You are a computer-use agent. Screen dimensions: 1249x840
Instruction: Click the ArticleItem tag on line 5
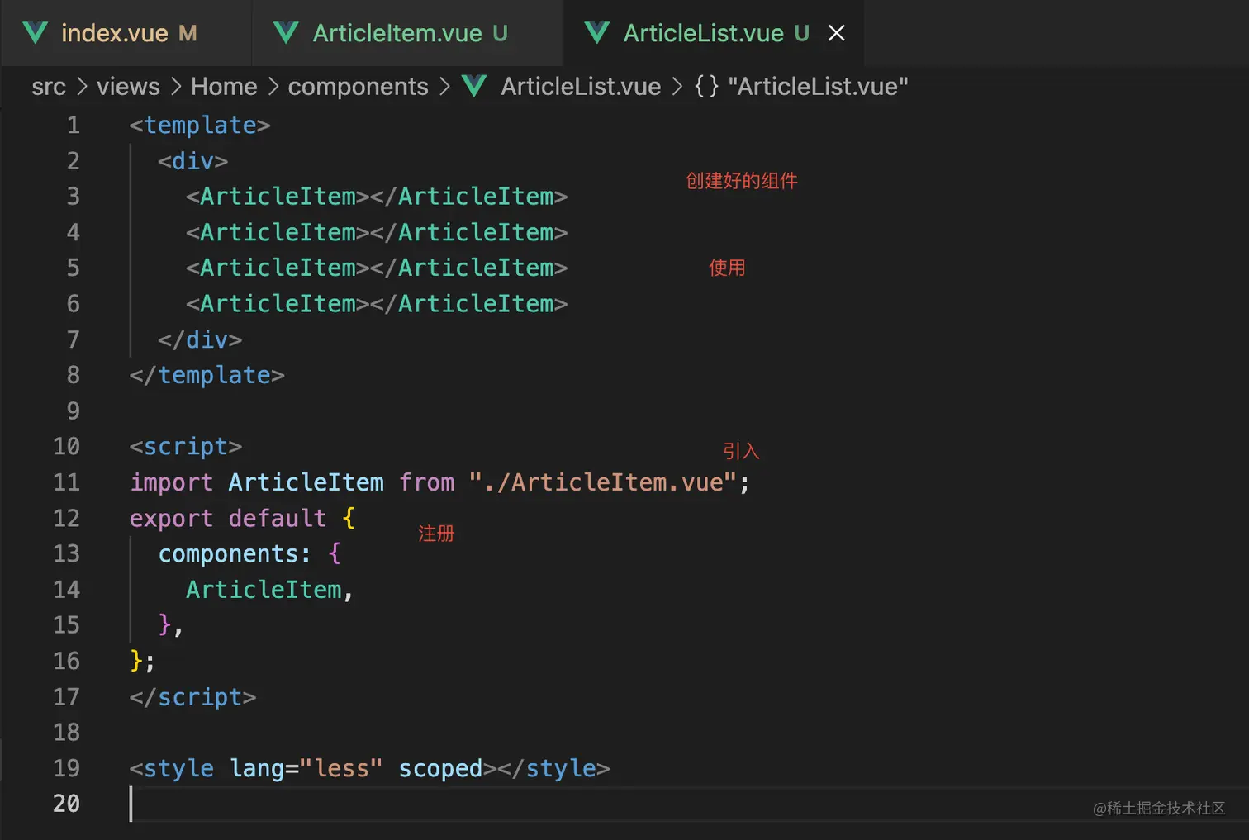point(377,268)
